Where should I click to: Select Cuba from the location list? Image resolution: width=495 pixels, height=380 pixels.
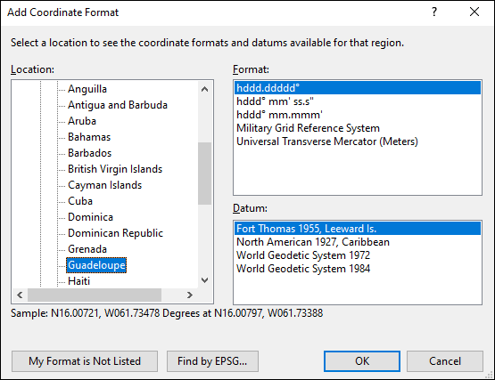click(80, 201)
